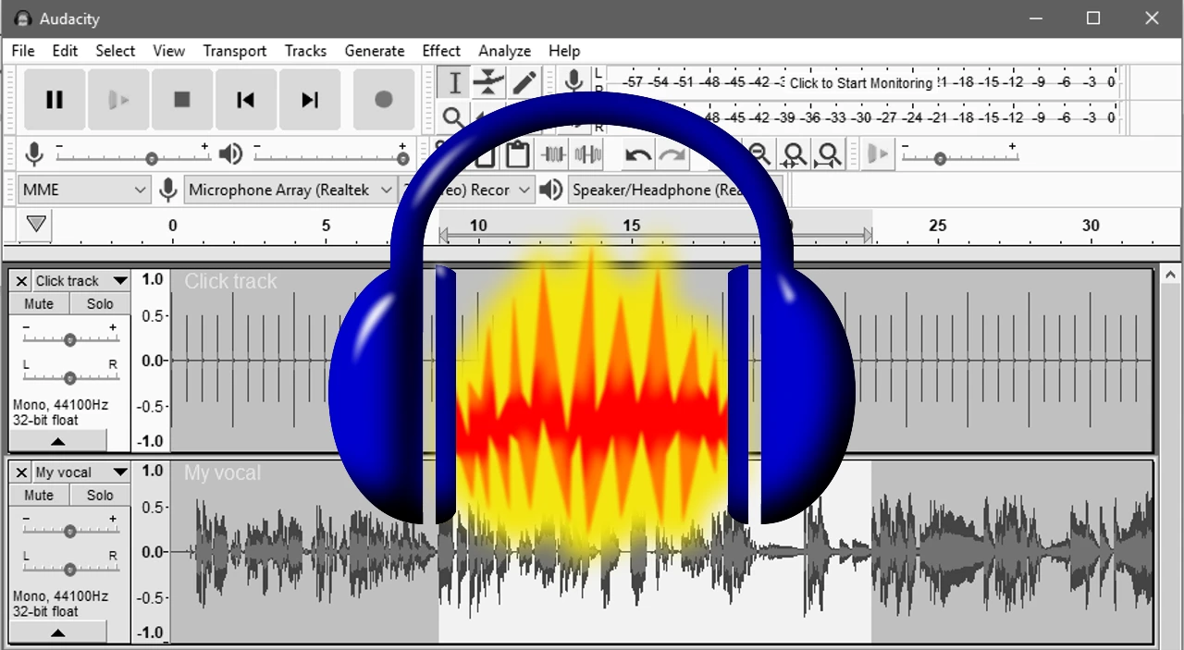The height and width of the screenshot is (650, 1184).
Task: Select the Selection tool
Action: pyautogui.click(x=453, y=82)
